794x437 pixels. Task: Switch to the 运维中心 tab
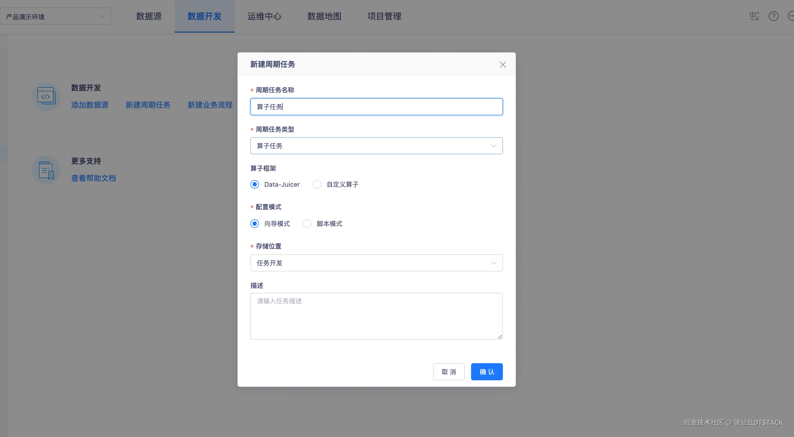[264, 16]
